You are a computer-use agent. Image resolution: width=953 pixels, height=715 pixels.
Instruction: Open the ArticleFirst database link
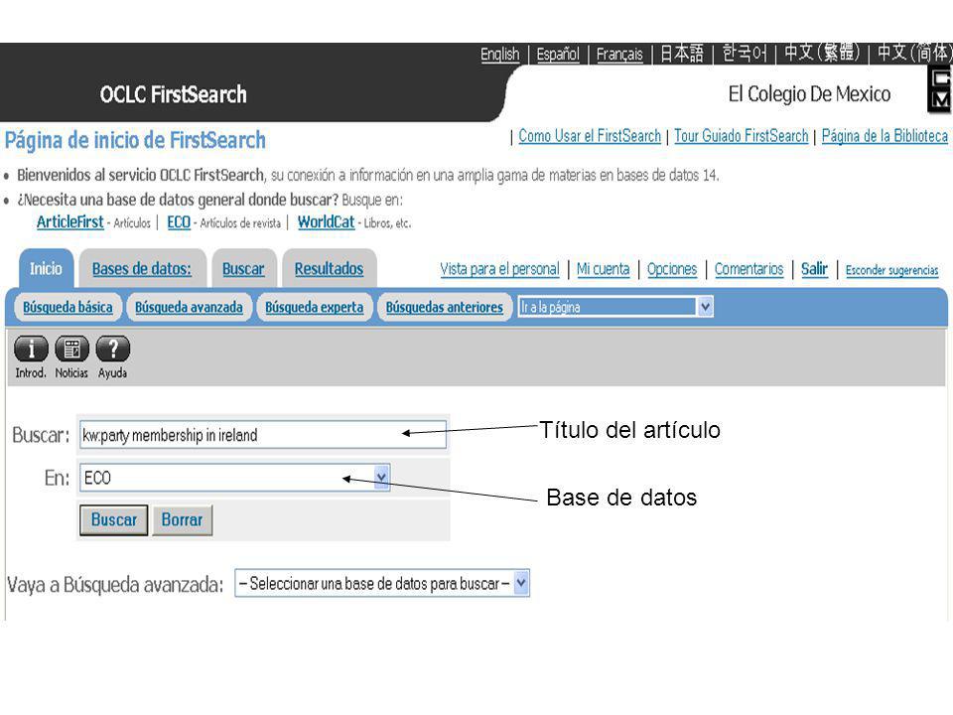point(69,221)
